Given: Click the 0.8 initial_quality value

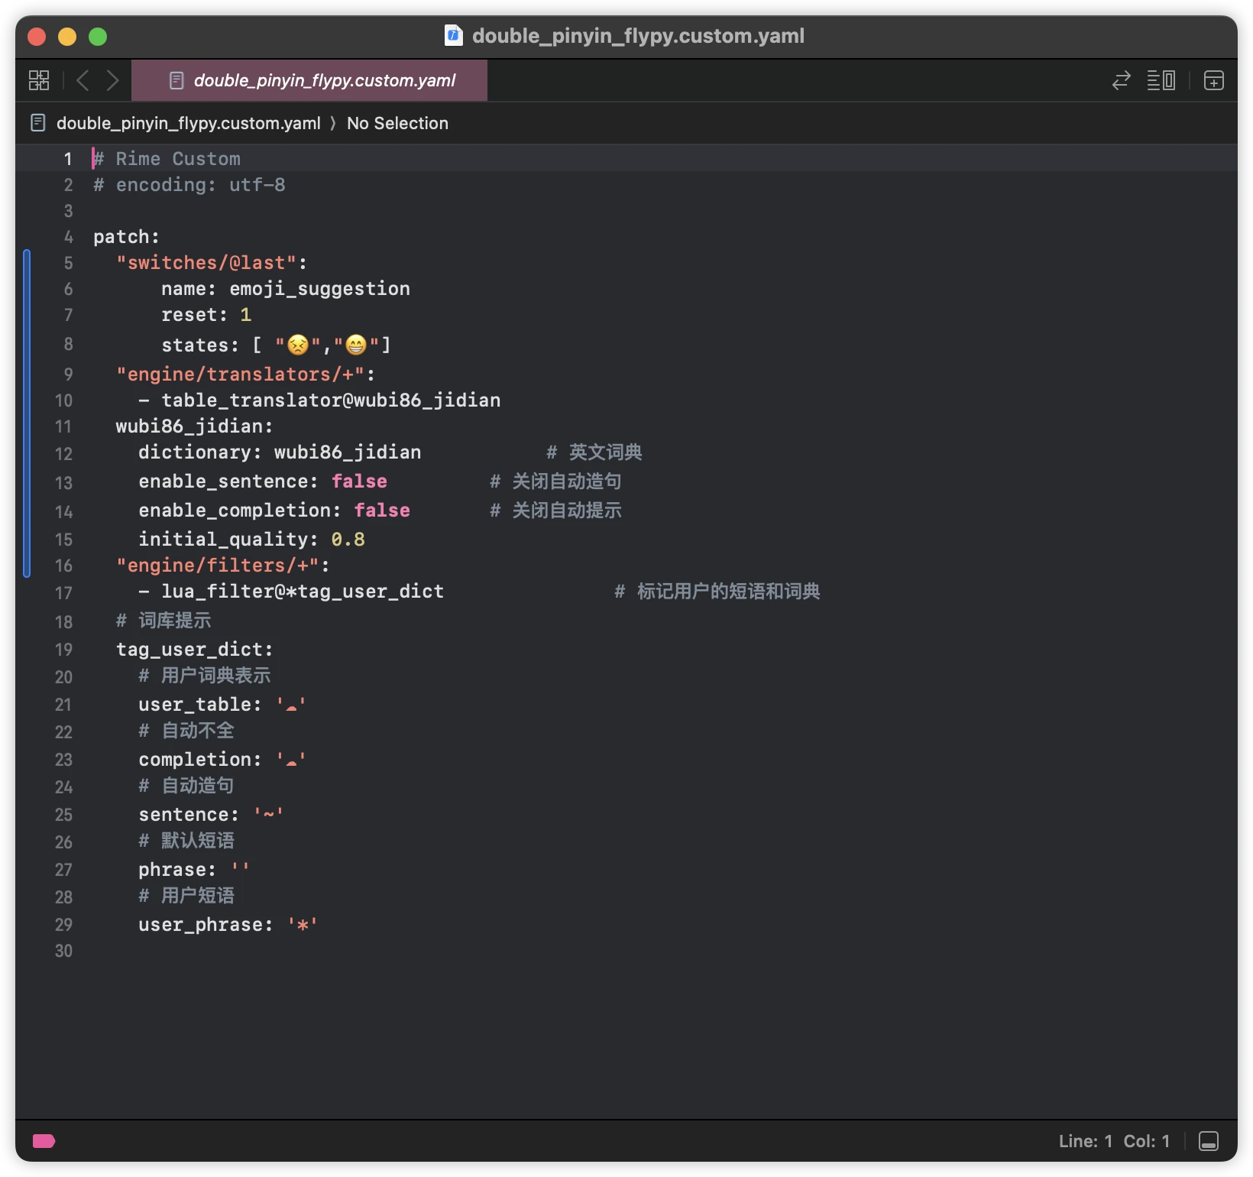Looking at the screenshot, I should (x=348, y=540).
